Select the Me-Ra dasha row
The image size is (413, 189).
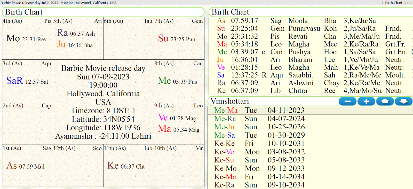point(310,119)
